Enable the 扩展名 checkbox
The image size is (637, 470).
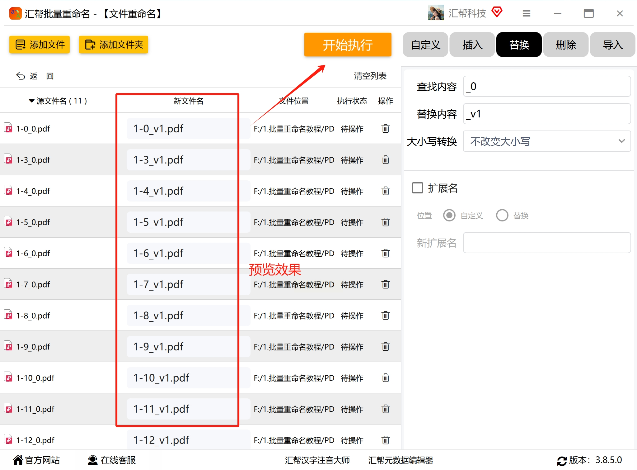tap(417, 188)
